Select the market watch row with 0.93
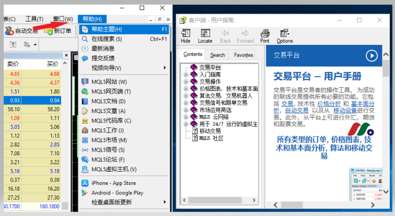Image resolution: width=395 pixels, height=216 pixels. [x=33, y=100]
